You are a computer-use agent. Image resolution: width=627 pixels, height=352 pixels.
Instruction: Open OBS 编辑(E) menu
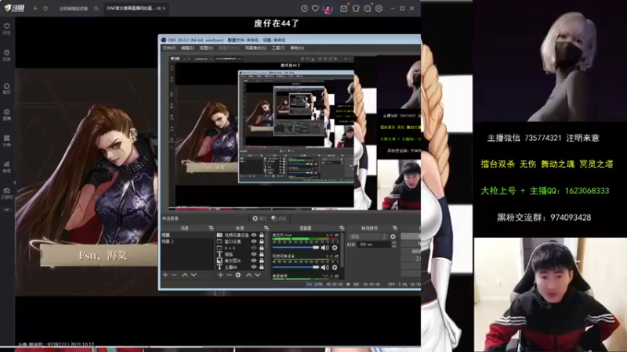coord(187,48)
